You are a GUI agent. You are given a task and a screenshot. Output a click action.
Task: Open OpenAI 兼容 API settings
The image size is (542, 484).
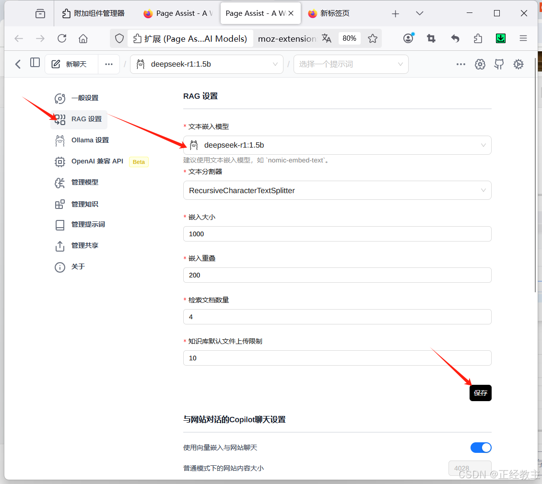point(100,161)
